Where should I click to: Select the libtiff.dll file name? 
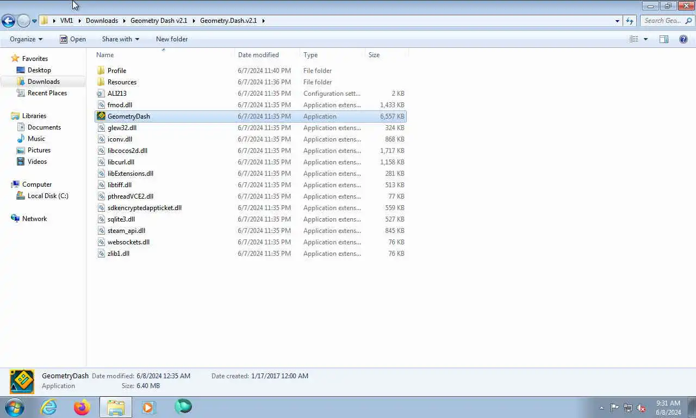[x=120, y=185]
